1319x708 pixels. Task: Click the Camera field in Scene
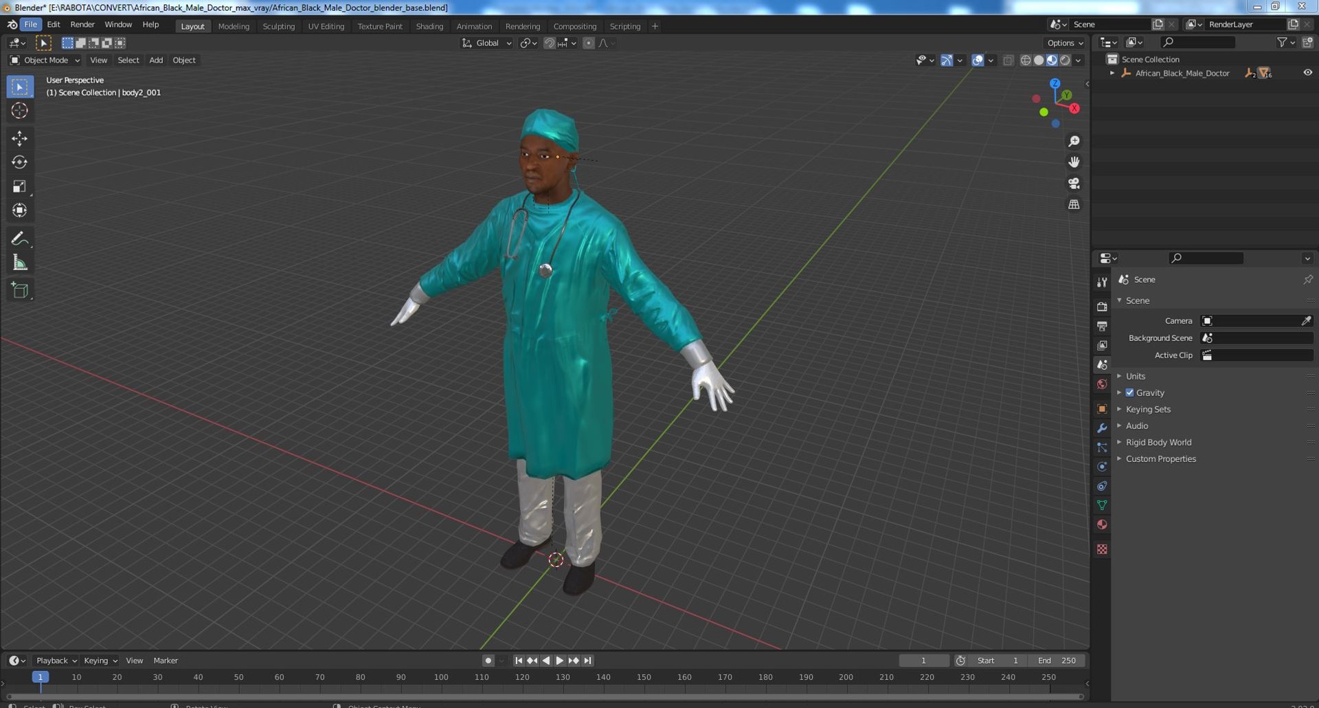pos(1256,321)
